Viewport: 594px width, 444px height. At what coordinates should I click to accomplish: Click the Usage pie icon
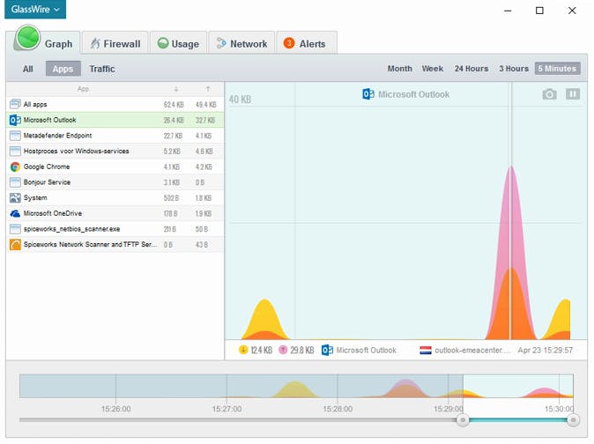163,43
